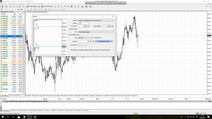212x119 pixels.
Task: Adjust the at-price stepper arrows
Action: click(x=93, y=41)
